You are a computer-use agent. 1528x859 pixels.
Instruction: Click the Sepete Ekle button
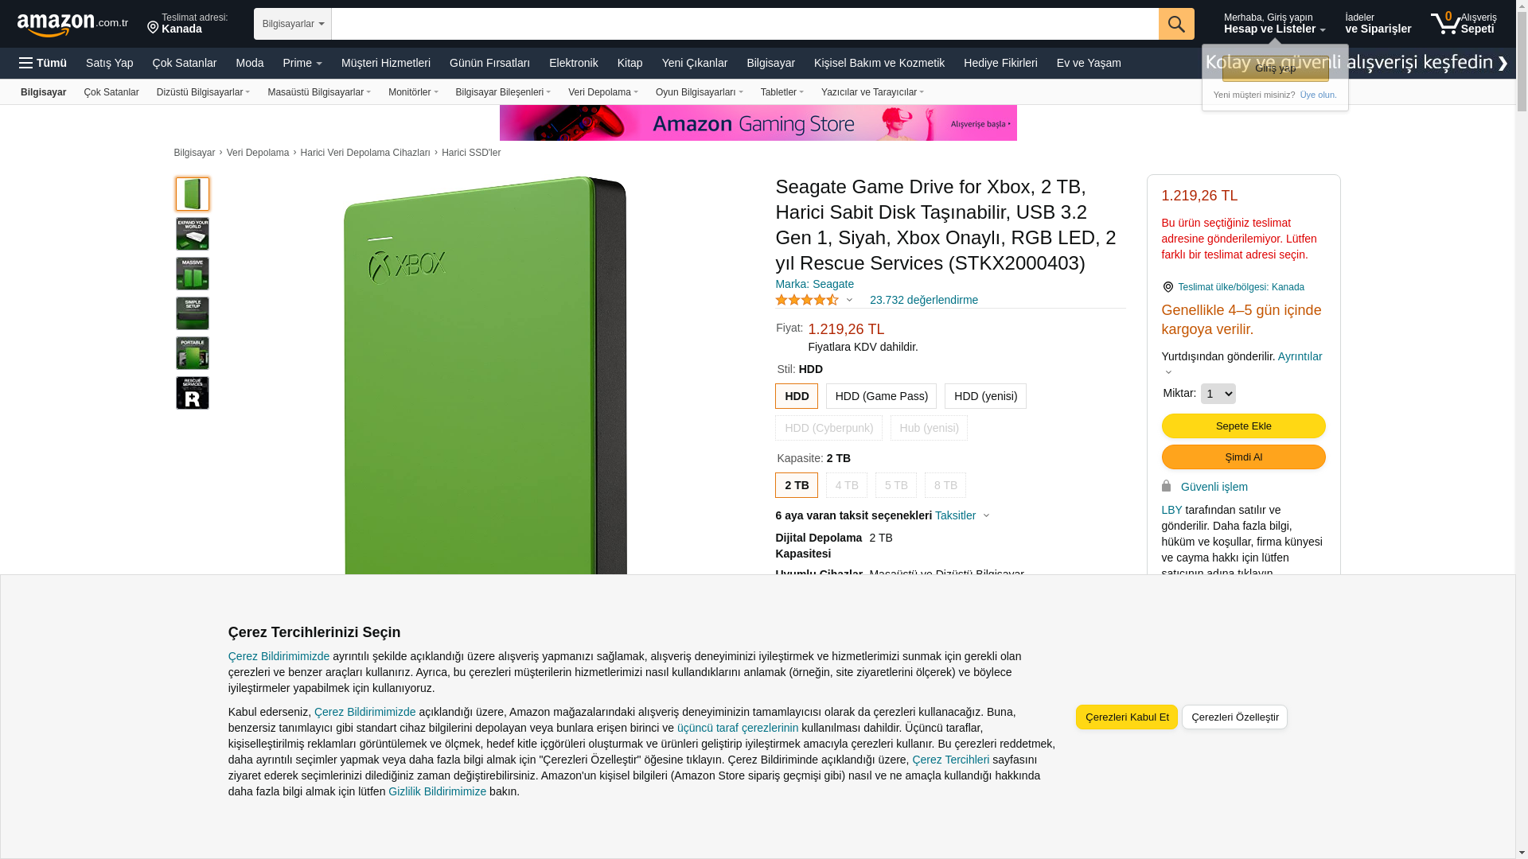pyautogui.click(x=1243, y=426)
